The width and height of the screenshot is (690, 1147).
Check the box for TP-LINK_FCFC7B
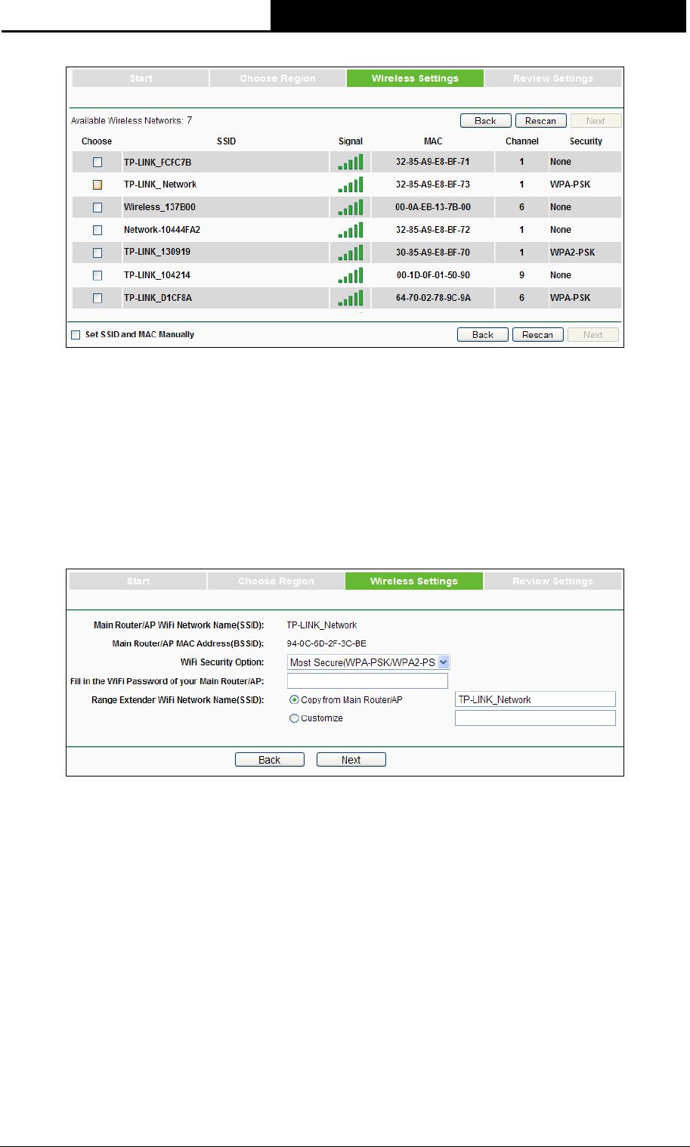[x=97, y=162]
